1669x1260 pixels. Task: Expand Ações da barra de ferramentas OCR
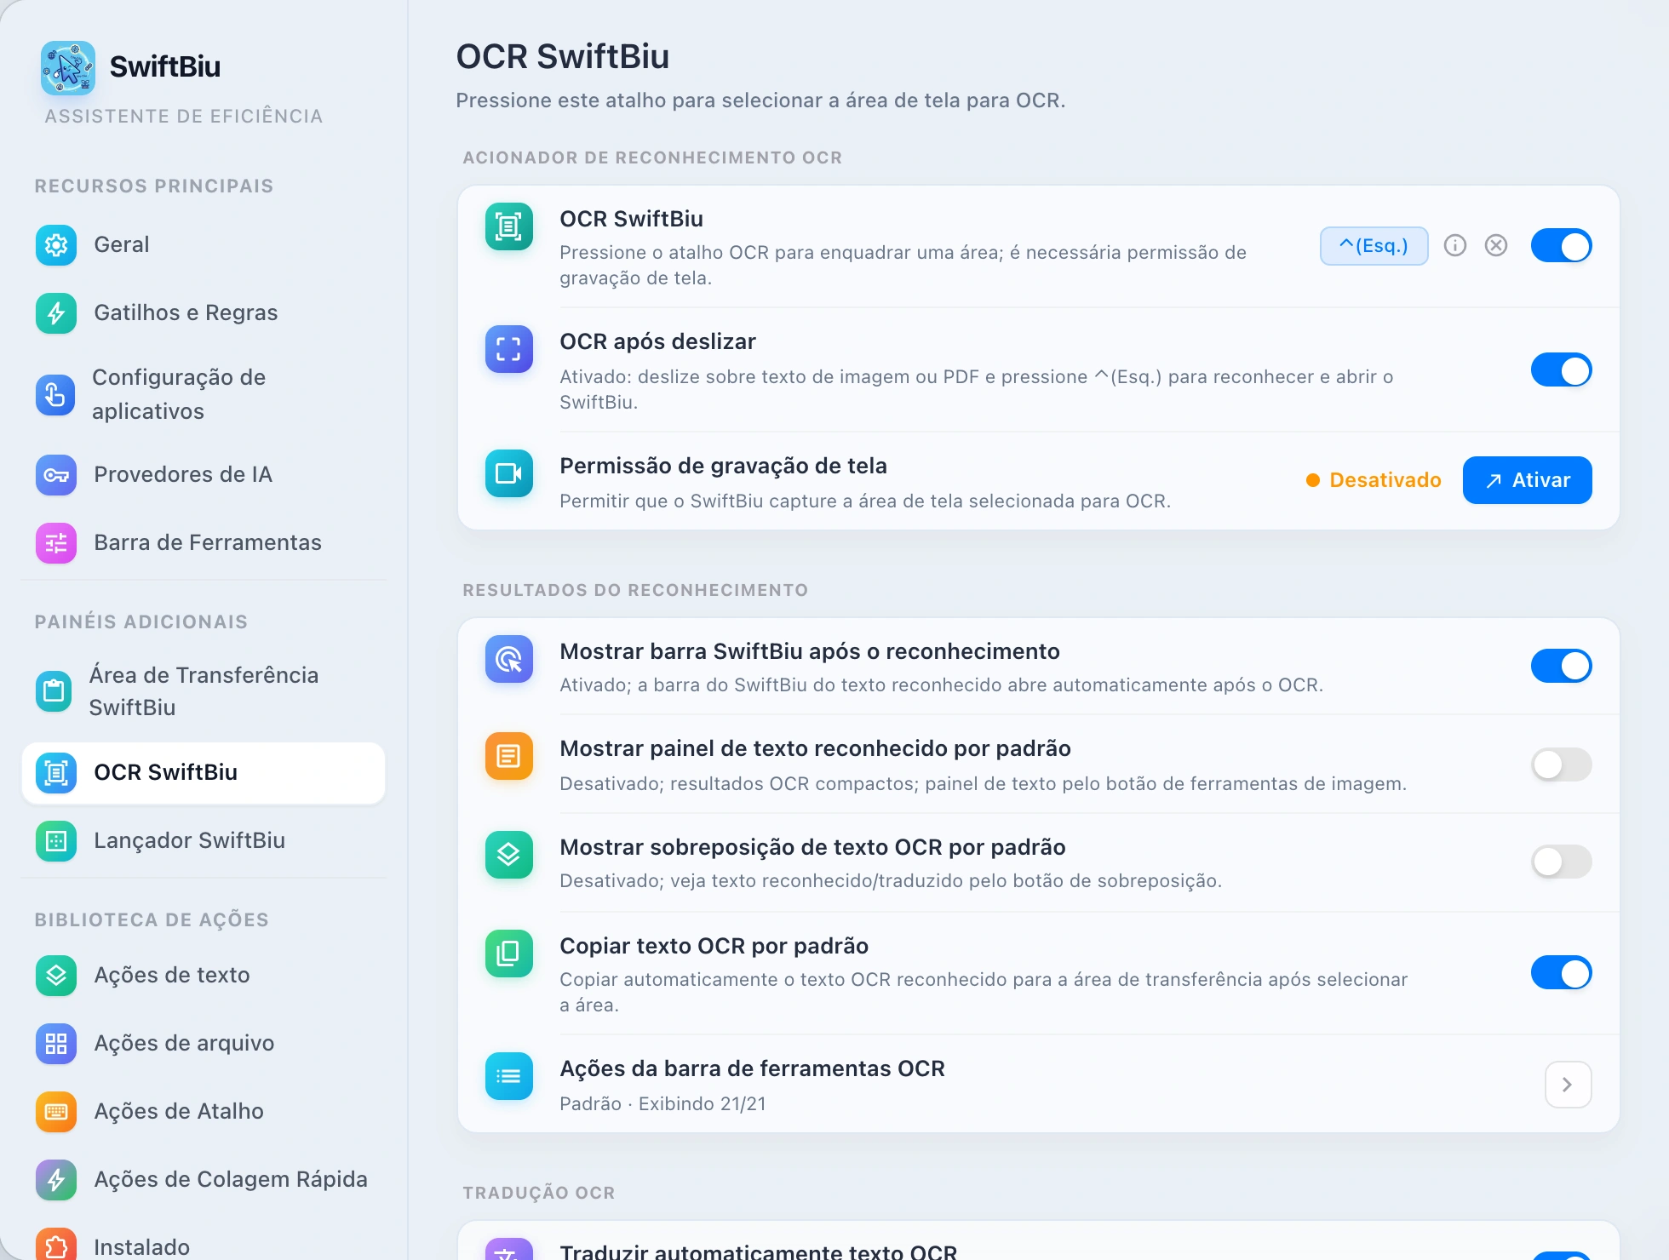click(x=1569, y=1085)
